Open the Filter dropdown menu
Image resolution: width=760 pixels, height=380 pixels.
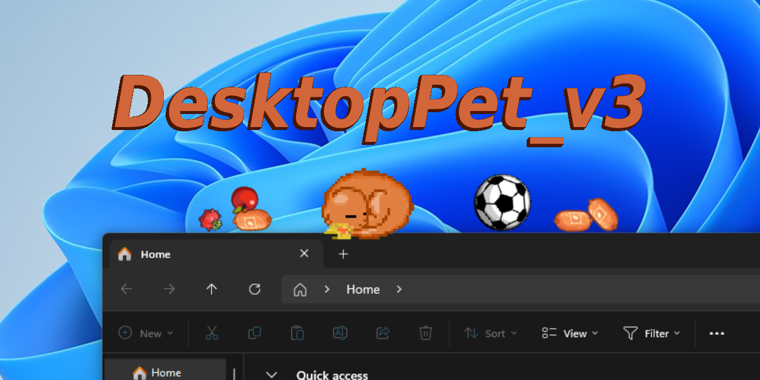coord(651,333)
